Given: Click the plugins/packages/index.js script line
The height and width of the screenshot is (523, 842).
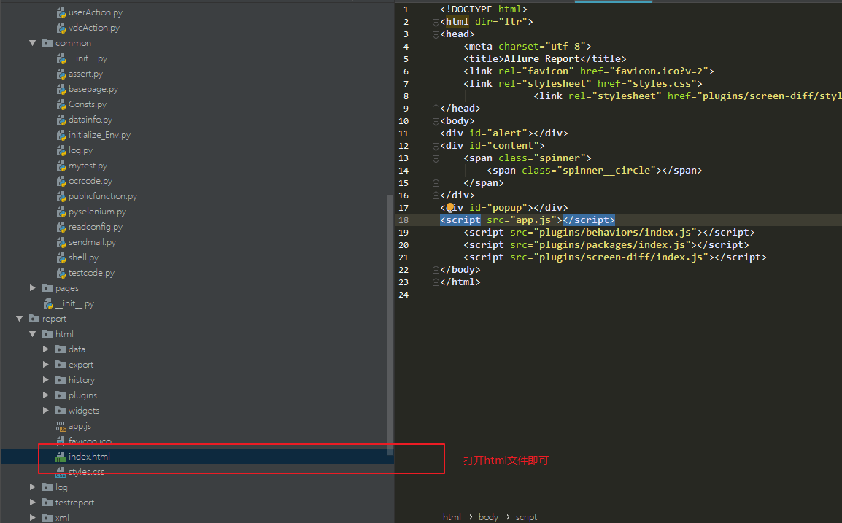Looking at the screenshot, I should click(x=606, y=245).
